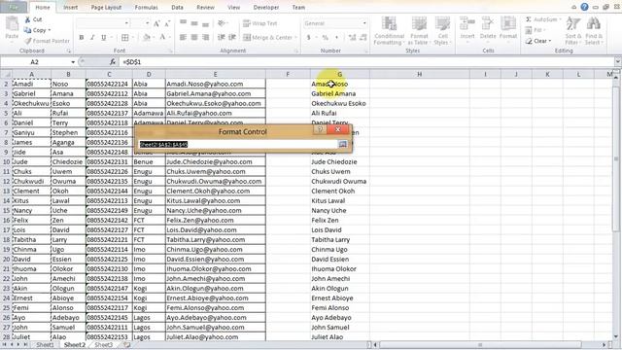The width and height of the screenshot is (622, 350).
Task: Switch to the Developer tab
Action: click(265, 7)
